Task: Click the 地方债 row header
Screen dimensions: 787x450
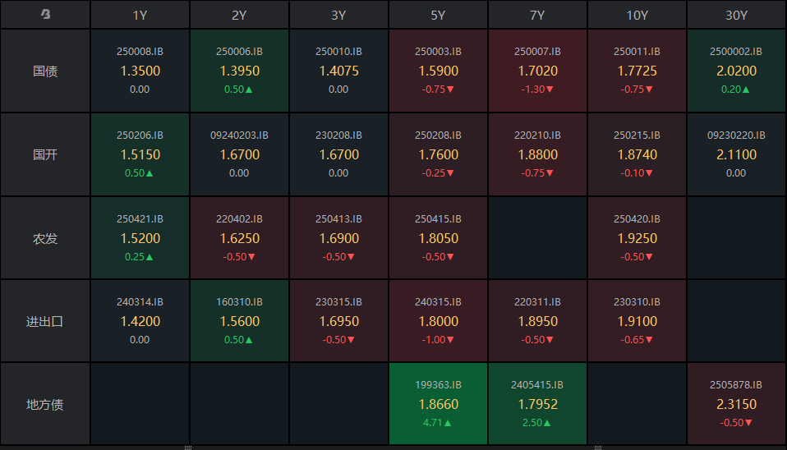Action: (x=45, y=404)
